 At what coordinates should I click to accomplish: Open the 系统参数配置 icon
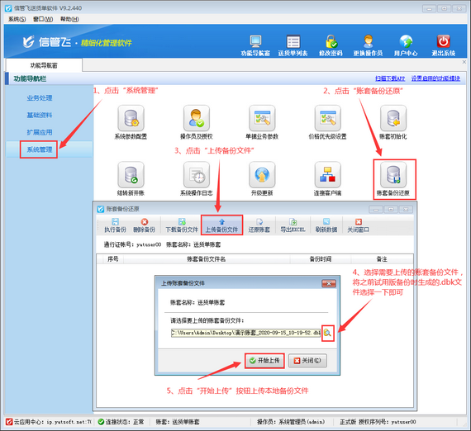tap(131, 118)
